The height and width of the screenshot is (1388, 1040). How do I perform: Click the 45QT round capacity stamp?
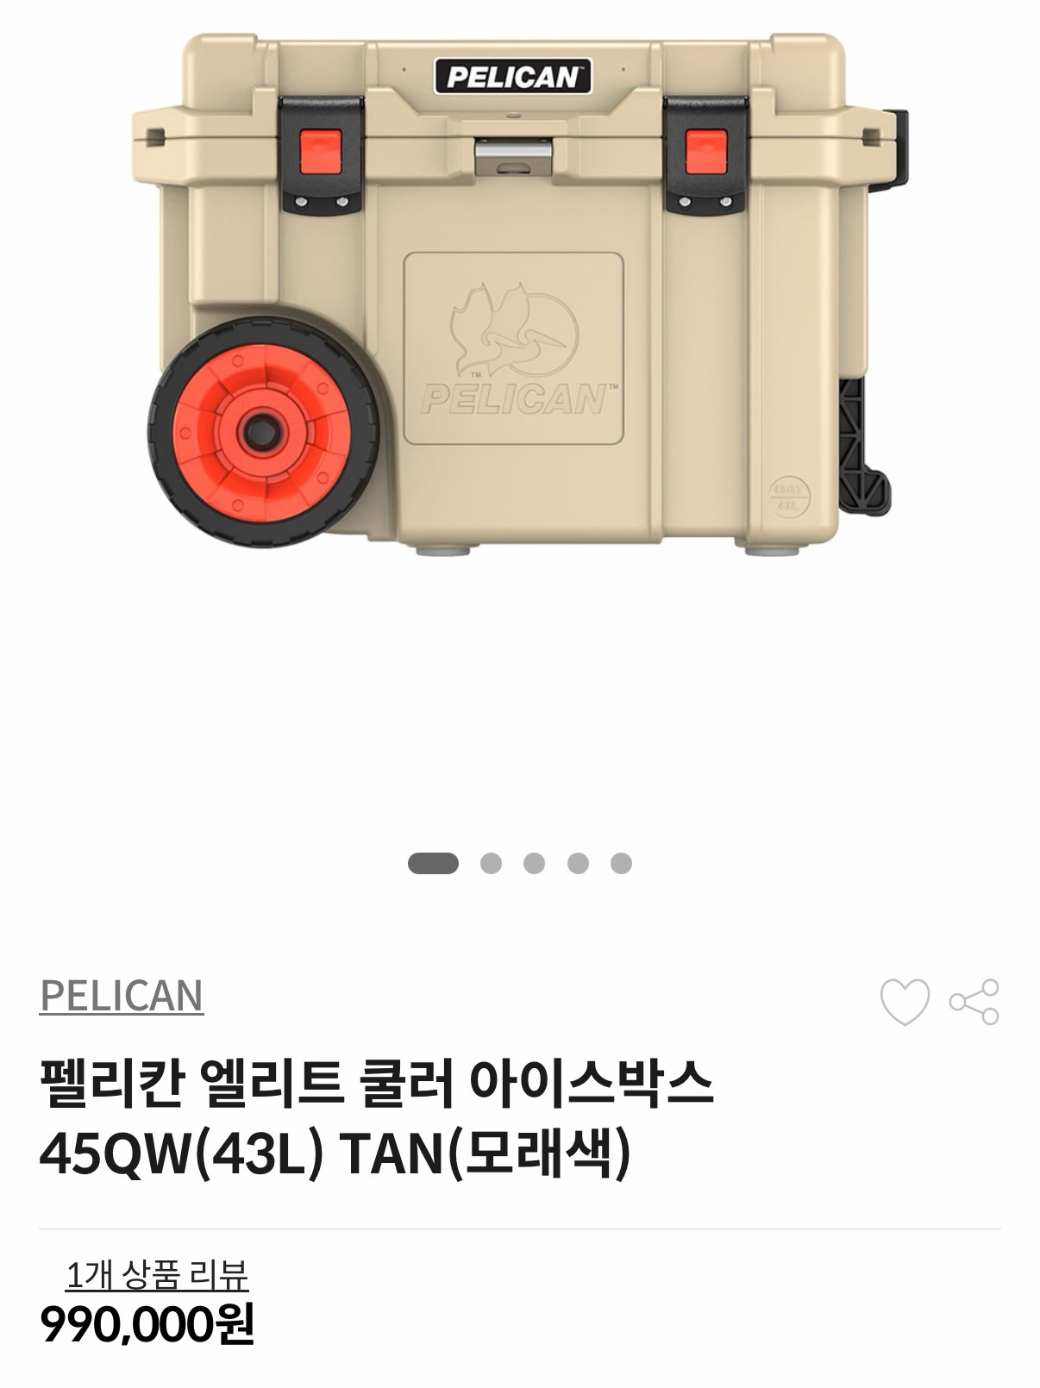tap(789, 497)
